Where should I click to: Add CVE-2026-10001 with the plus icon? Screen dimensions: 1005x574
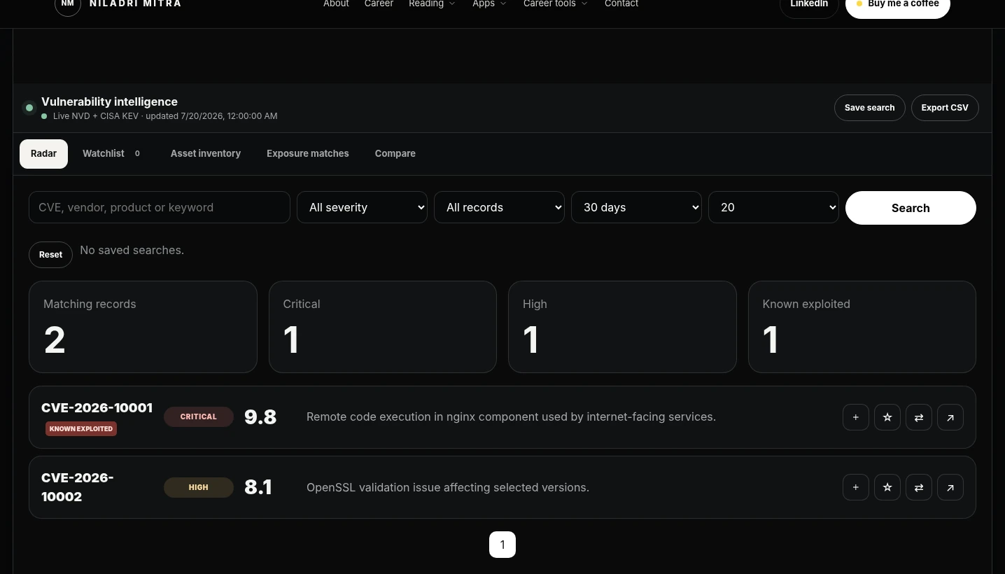pos(855,417)
